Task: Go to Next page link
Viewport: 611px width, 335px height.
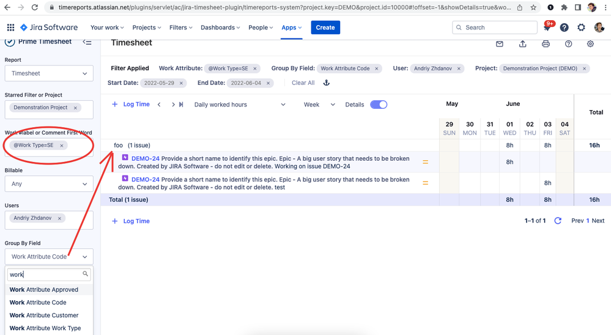Action: pos(598,221)
